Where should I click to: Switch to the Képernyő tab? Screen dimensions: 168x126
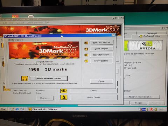tap(152, 33)
